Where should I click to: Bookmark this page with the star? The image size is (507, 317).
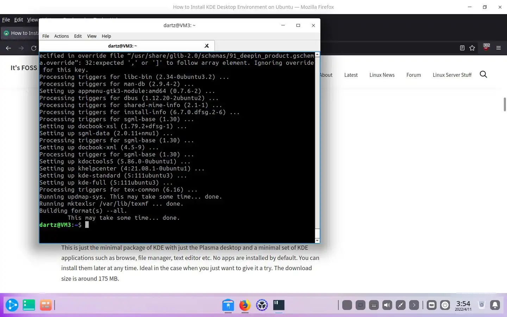coord(472,48)
